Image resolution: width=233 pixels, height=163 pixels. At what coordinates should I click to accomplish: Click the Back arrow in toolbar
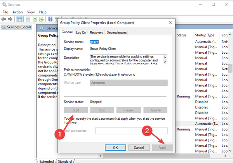point(4,19)
